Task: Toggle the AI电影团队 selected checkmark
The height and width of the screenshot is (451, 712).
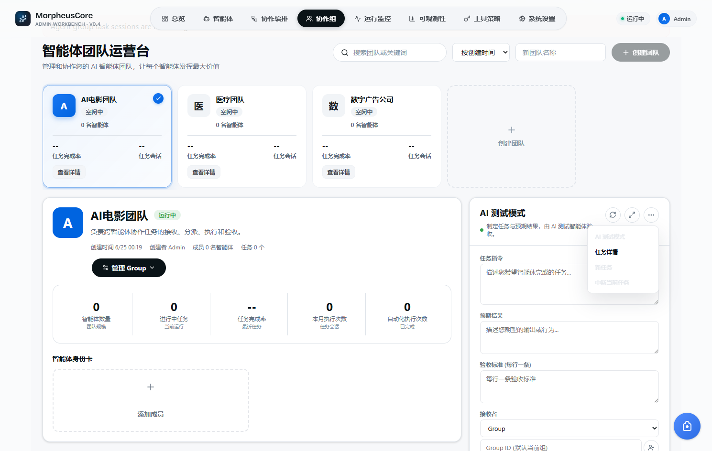Action: [x=158, y=98]
